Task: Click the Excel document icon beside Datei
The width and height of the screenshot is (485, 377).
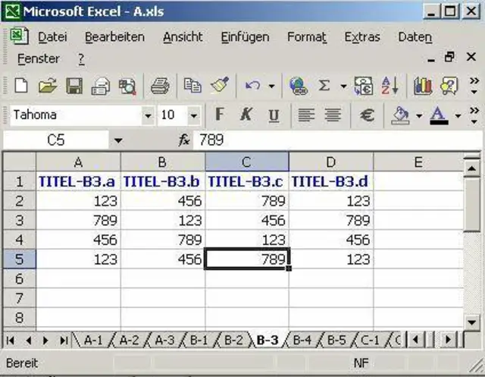Action: [19, 36]
